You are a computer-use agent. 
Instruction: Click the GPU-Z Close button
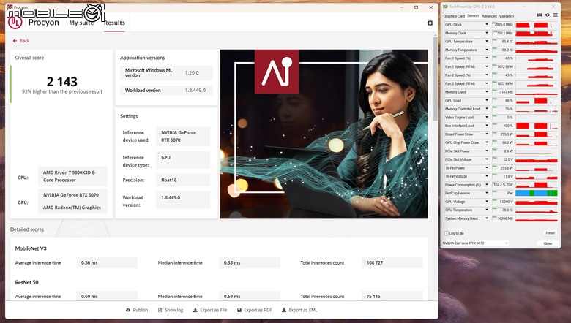click(x=548, y=243)
